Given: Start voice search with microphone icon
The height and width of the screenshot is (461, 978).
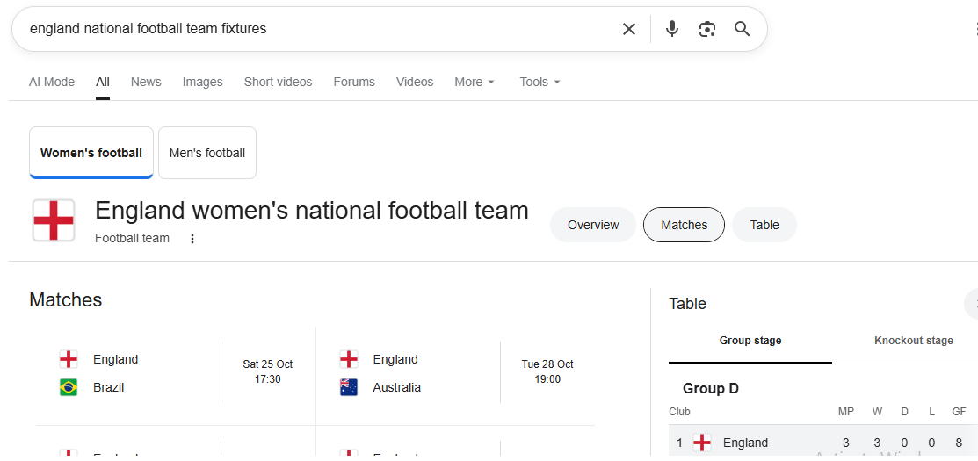Looking at the screenshot, I should point(672,29).
